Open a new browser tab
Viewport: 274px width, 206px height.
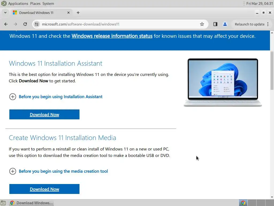click(78, 13)
